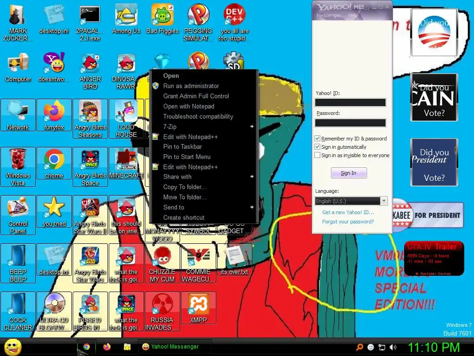Open the Windows Vista recycle bin icon
This screenshot has width=474, height=356.
click(x=18, y=167)
